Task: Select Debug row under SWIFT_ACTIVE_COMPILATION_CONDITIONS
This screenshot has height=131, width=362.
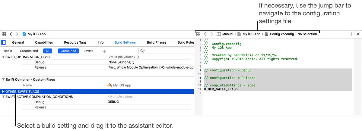Action: (39, 102)
